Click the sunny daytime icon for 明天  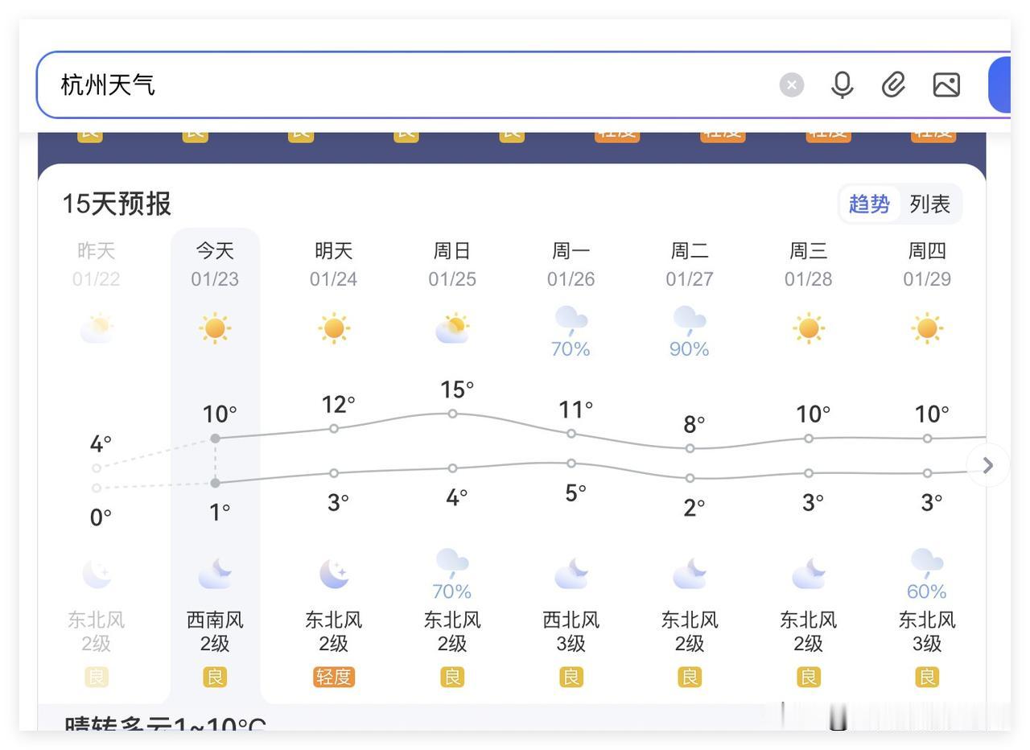334,328
